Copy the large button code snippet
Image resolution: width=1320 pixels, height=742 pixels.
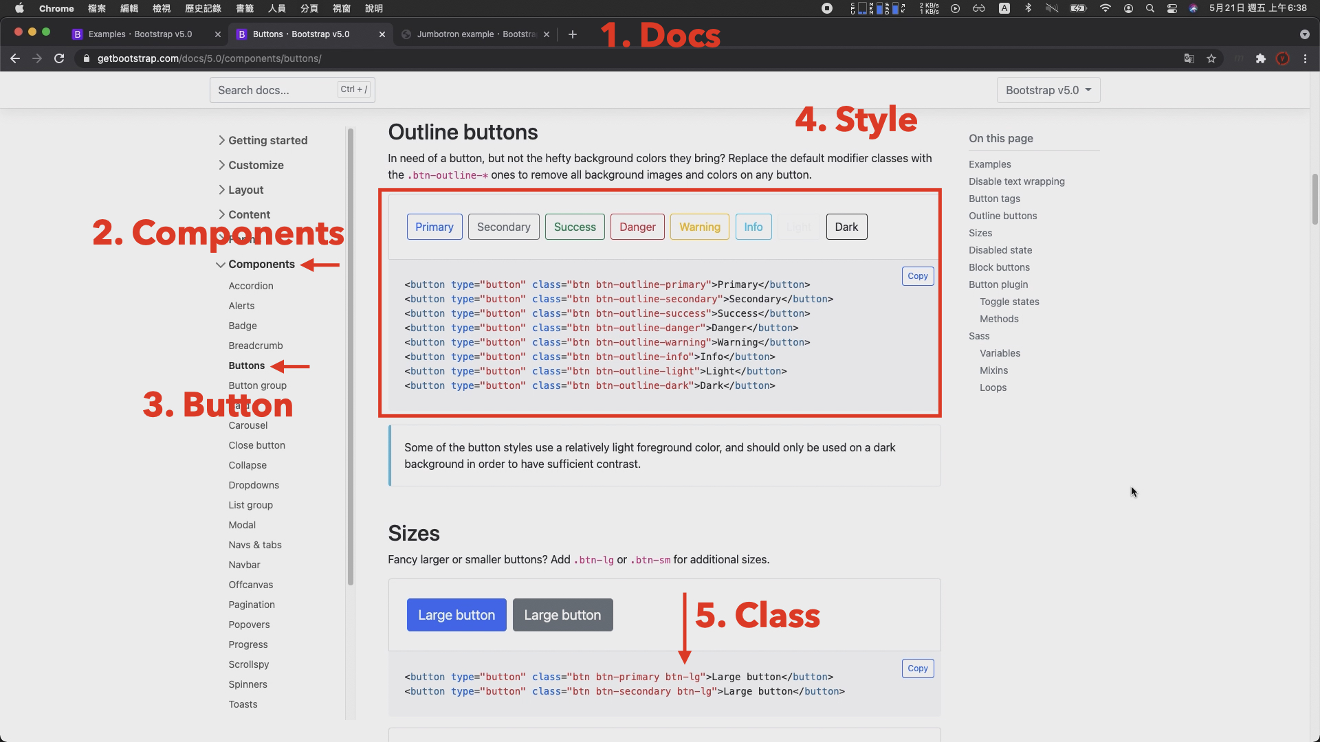(x=918, y=668)
